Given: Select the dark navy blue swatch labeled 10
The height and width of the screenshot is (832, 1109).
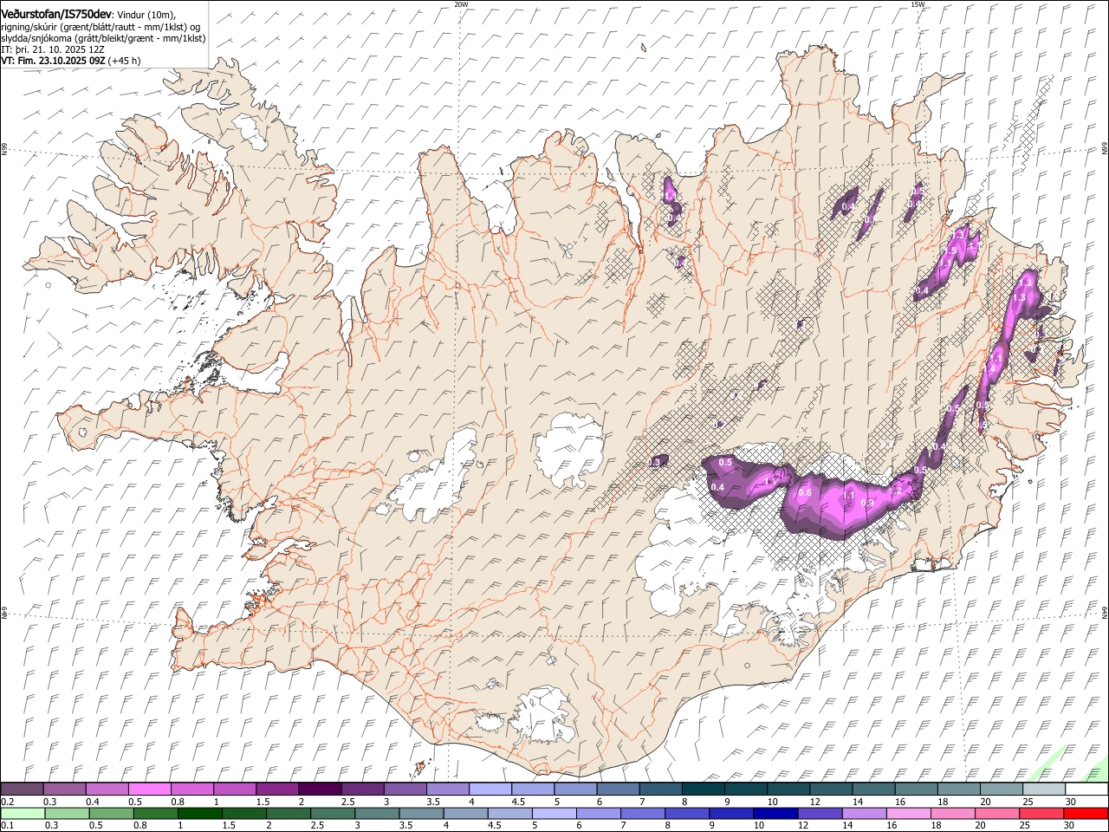Looking at the screenshot, I should (775, 813).
